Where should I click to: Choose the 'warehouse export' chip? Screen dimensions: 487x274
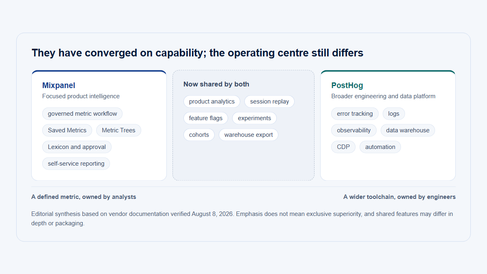248,135
